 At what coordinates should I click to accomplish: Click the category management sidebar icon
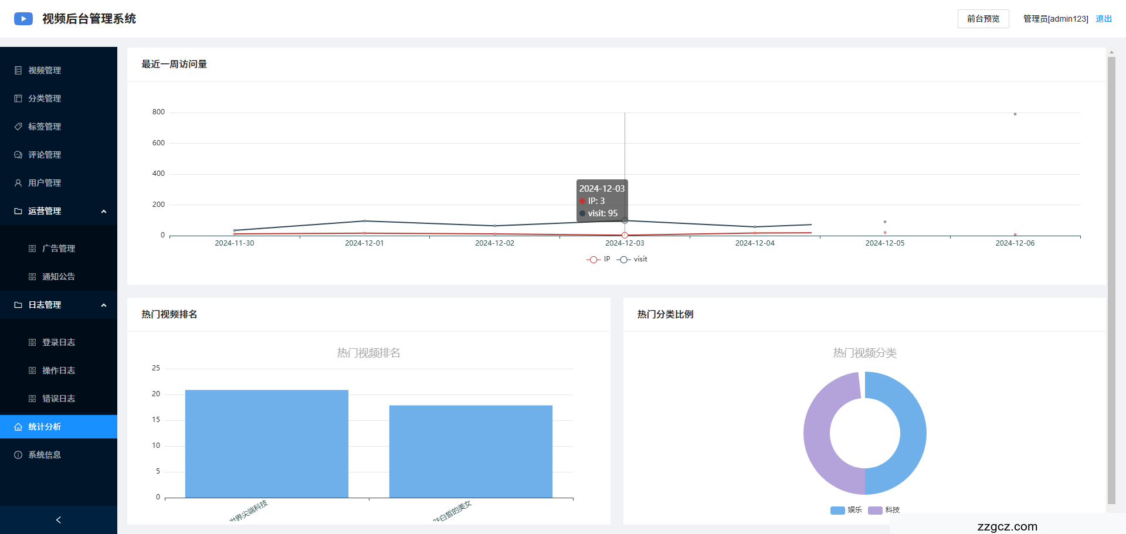[18, 98]
